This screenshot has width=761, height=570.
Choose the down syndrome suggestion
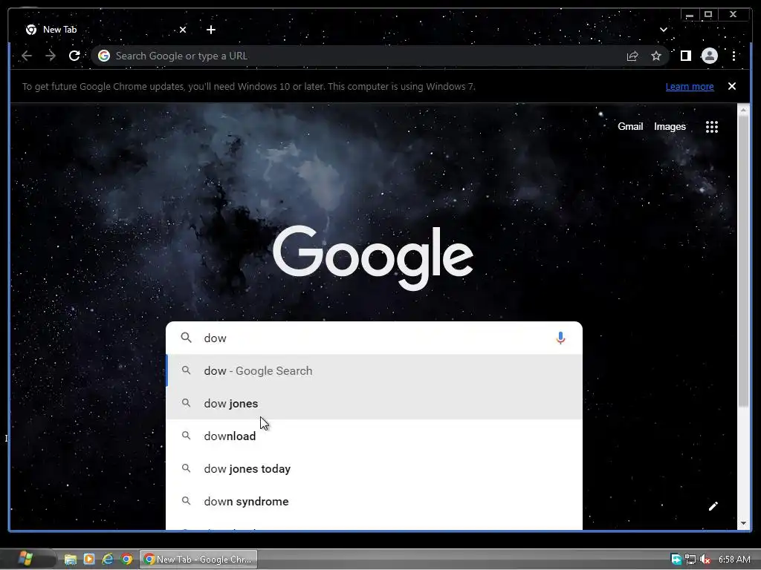(375, 501)
